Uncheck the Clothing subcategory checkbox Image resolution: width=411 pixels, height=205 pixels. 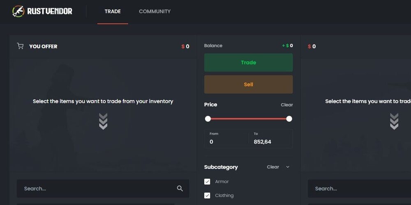click(x=207, y=195)
